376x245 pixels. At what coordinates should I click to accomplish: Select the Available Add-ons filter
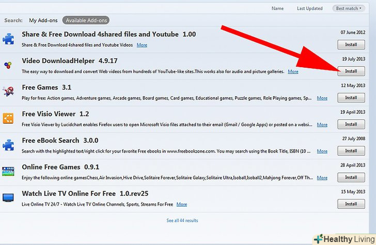[x=86, y=20]
